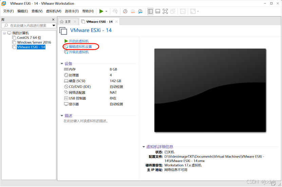This screenshot has width=282, height=187.
Task: Click 升级此虚拟机 link
Action: (x=79, y=52)
